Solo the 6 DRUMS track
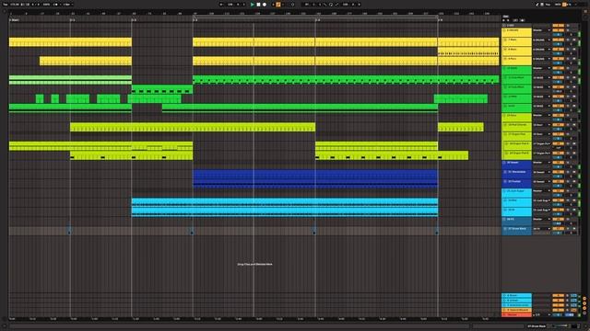The image size is (590, 331). pos(568,30)
